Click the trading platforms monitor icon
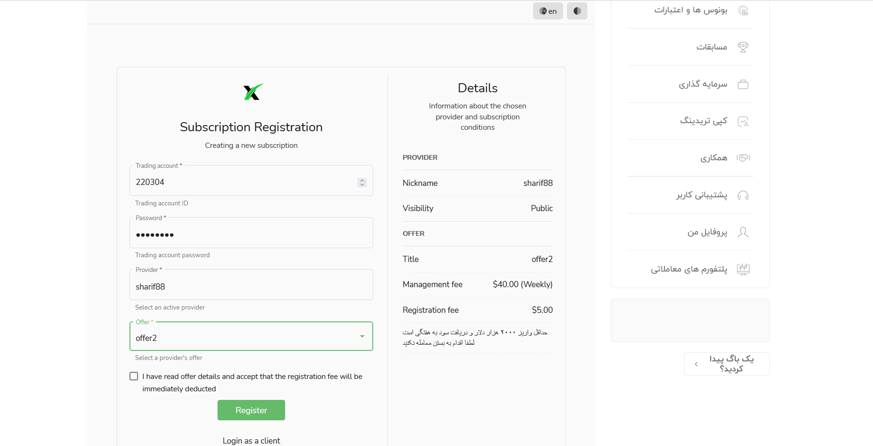Image resolution: width=873 pixels, height=446 pixels. point(743,269)
